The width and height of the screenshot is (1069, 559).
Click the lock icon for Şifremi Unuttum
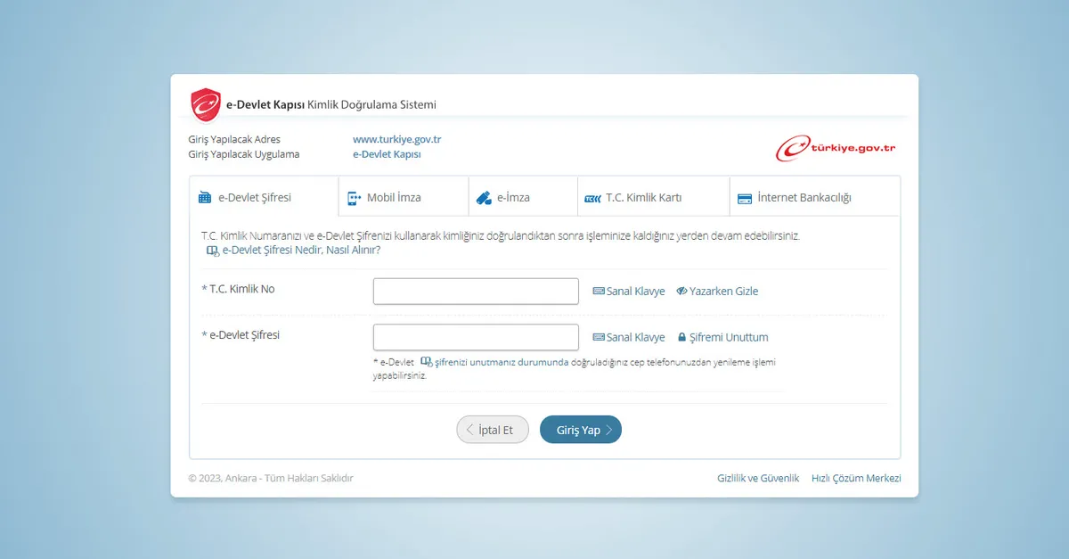tap(682, 338)
